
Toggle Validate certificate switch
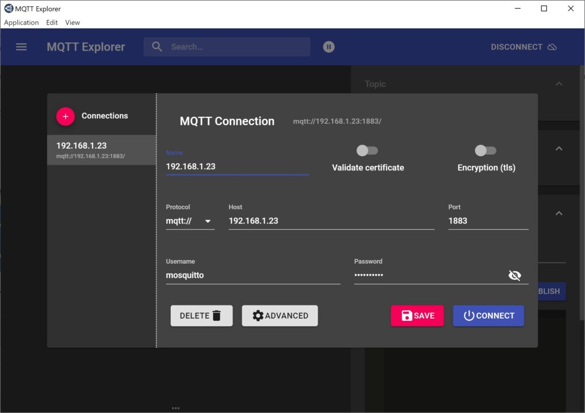(367, 150)
